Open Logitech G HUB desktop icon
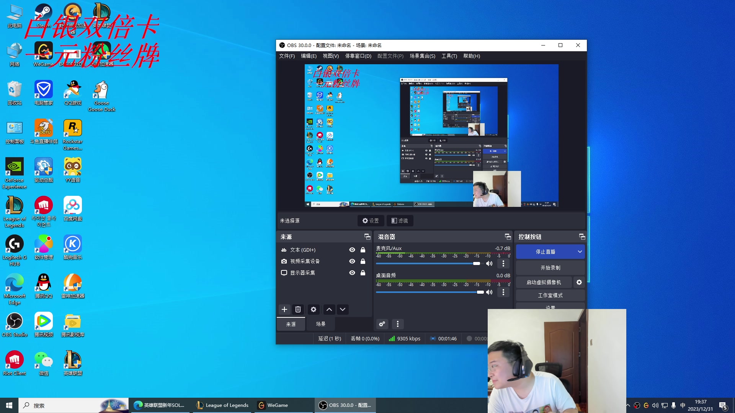 point(15,250)
